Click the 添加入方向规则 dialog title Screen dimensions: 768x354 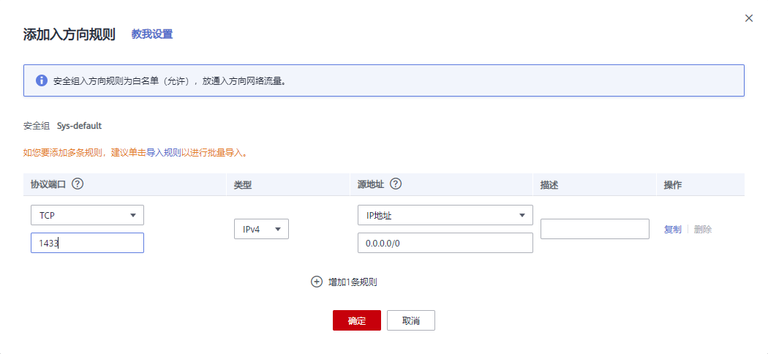tap(69, 34)
